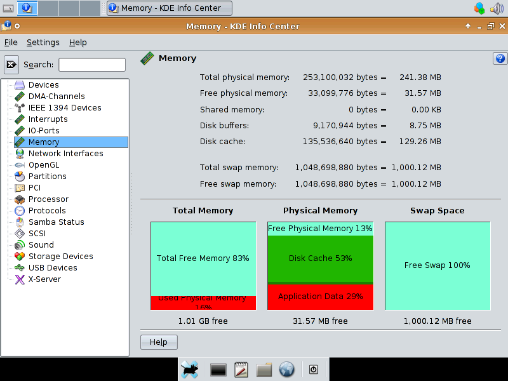Select Storage Devices in the sidebar

tap(60, 257)
